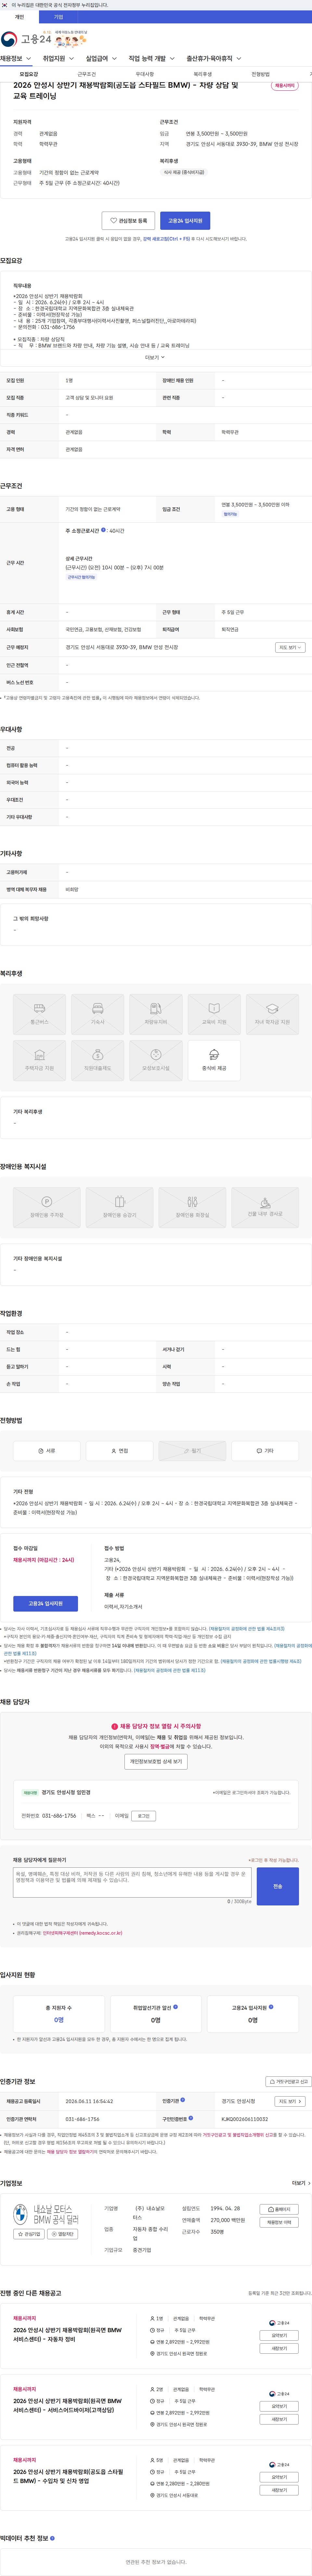The image size is (312, 2576).
Task: Click the 건물 내부 경사로 icon
Action: point(265,1207)
